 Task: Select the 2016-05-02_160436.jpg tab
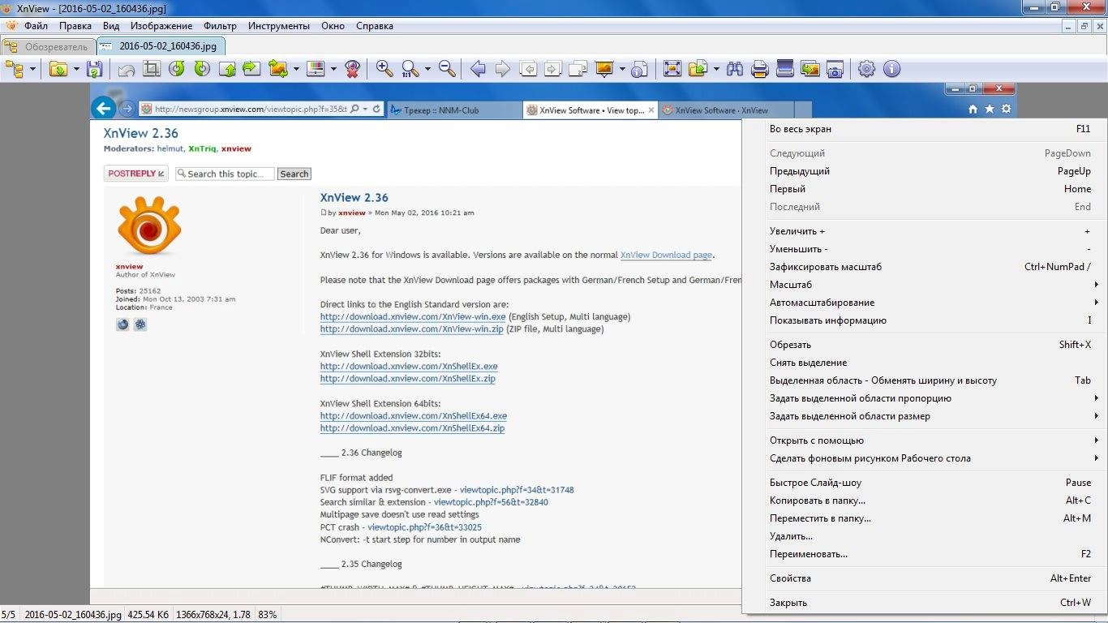click(161, 46)
